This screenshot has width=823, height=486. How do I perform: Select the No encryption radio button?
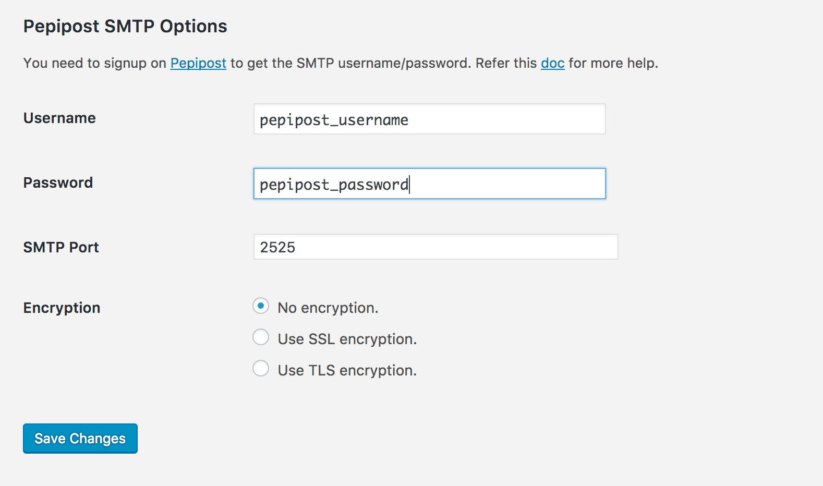point(261,306)
